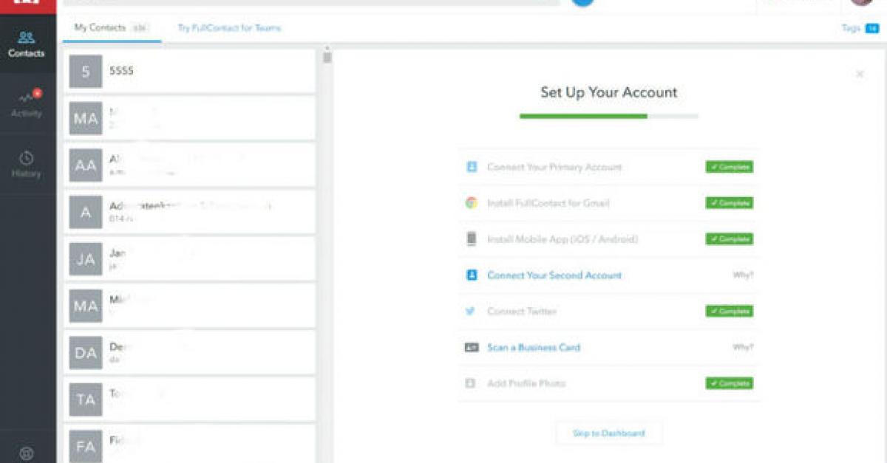Image resolution: width=887 pixels, height=463 pixels.
Task: Select the 5555 contact row
Action: [190, 72]
